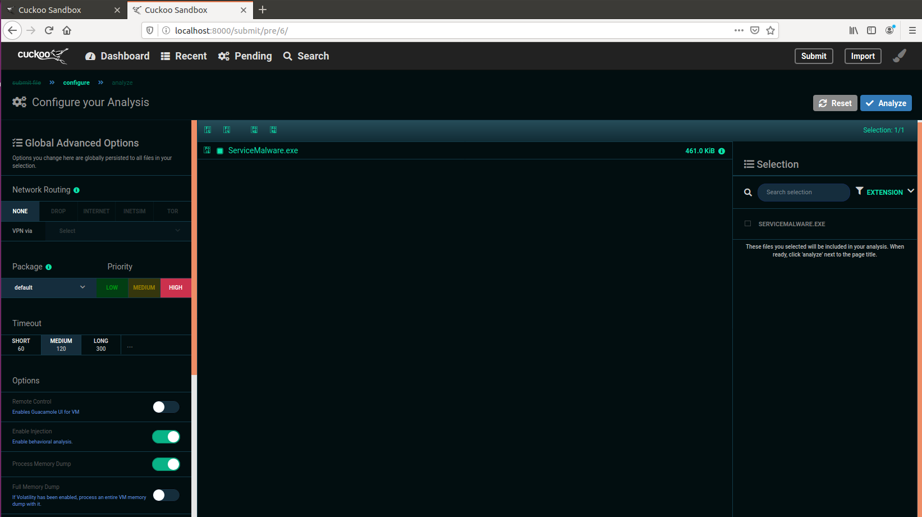Bookmark the page with the star icon
Image resolution: width=922 pixels, height=517 pixels.
[770, 30]
